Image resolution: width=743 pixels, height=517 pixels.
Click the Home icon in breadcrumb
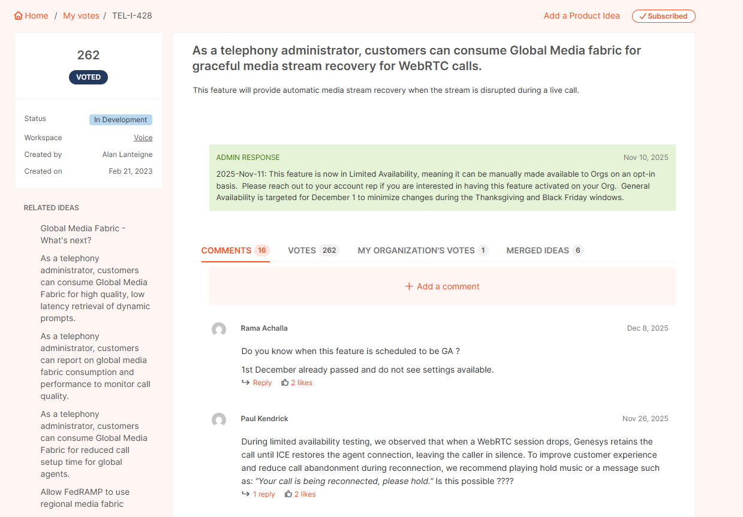(19, 16)
